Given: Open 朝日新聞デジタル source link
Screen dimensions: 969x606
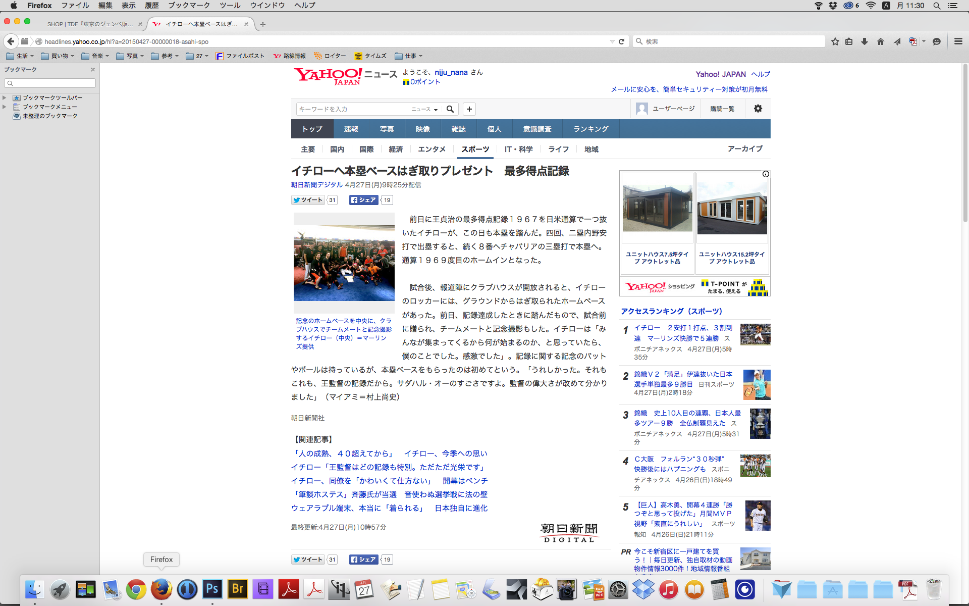Looking at the screenshot, I should [316, 185].
